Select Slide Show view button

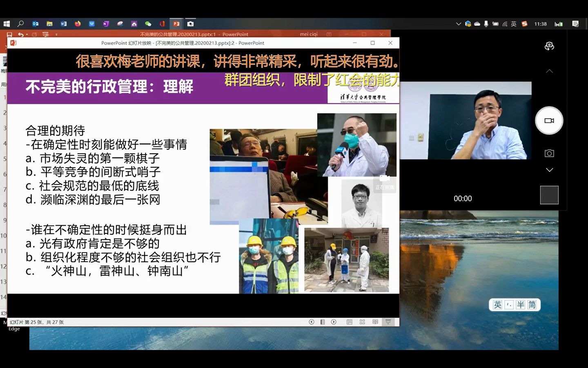click(x=388, y=322)
